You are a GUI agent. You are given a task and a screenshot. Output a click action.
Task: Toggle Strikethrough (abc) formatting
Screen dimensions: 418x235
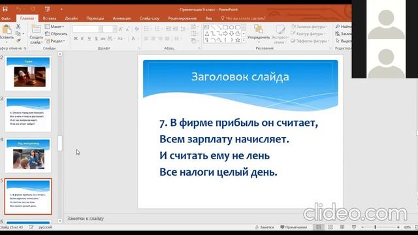(x=103, y=39)
